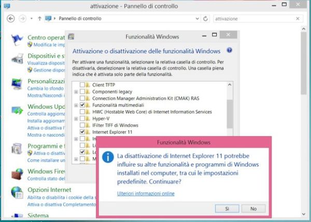Image resolution: width=311 pixels, height=222 pixels.
Task: Uncheck the Funzionalità multimediali checkbox
Action: tap(83, 105)
